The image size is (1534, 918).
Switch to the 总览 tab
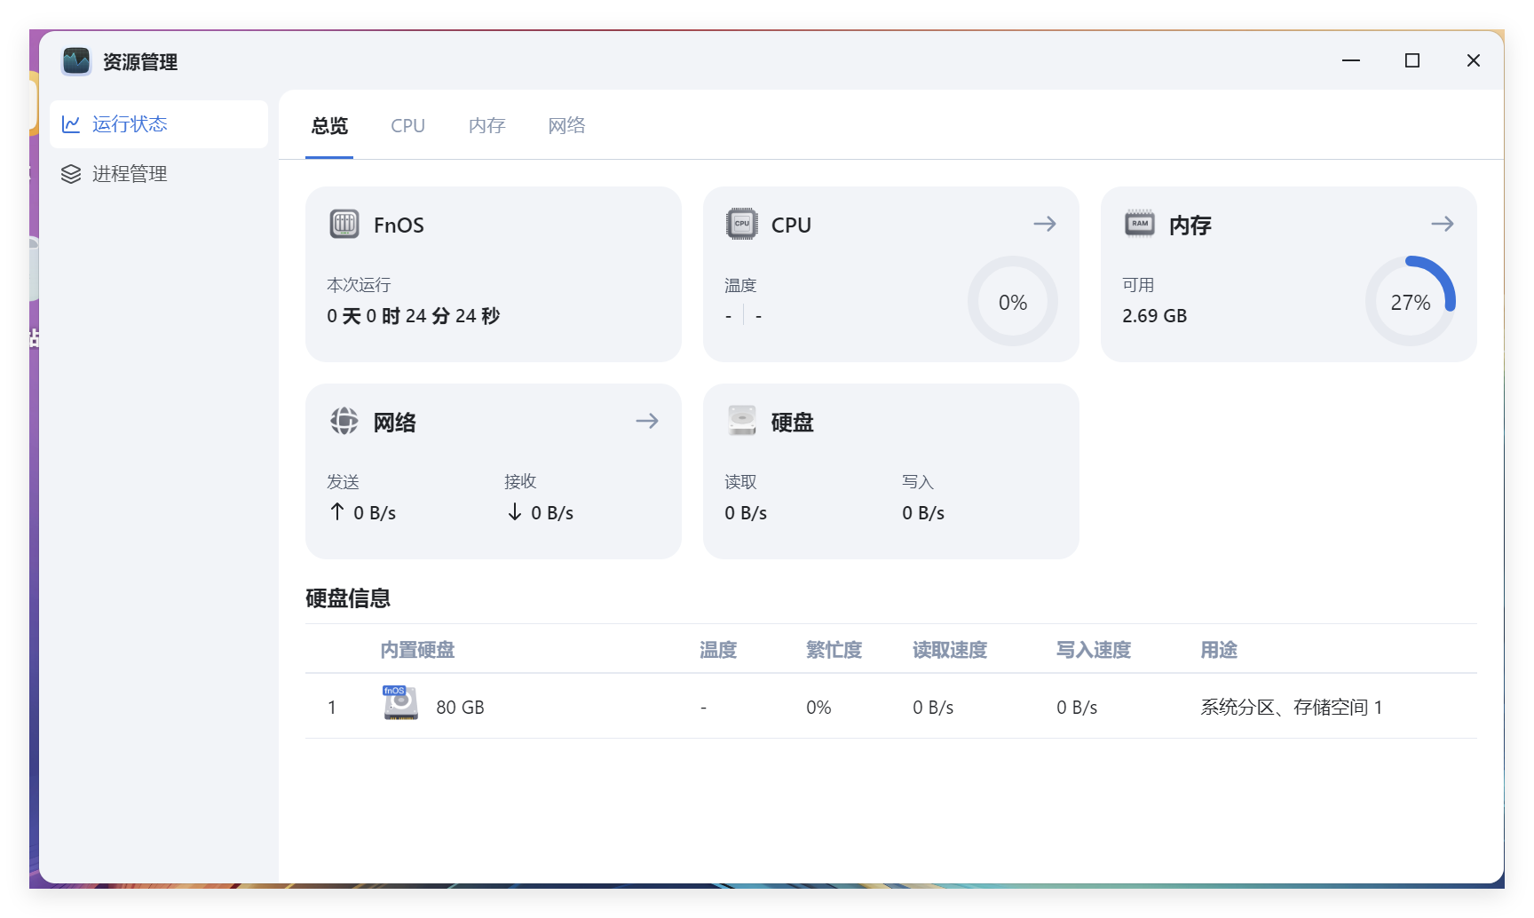[x=329, y=126]
